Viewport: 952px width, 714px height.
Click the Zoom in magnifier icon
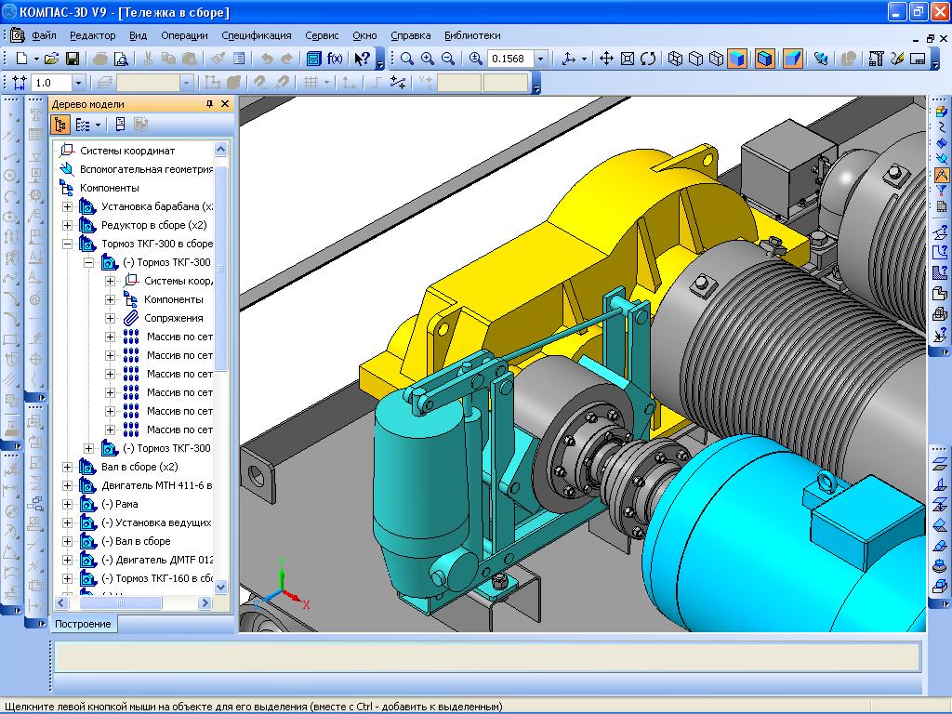click(x=428, y=59)
